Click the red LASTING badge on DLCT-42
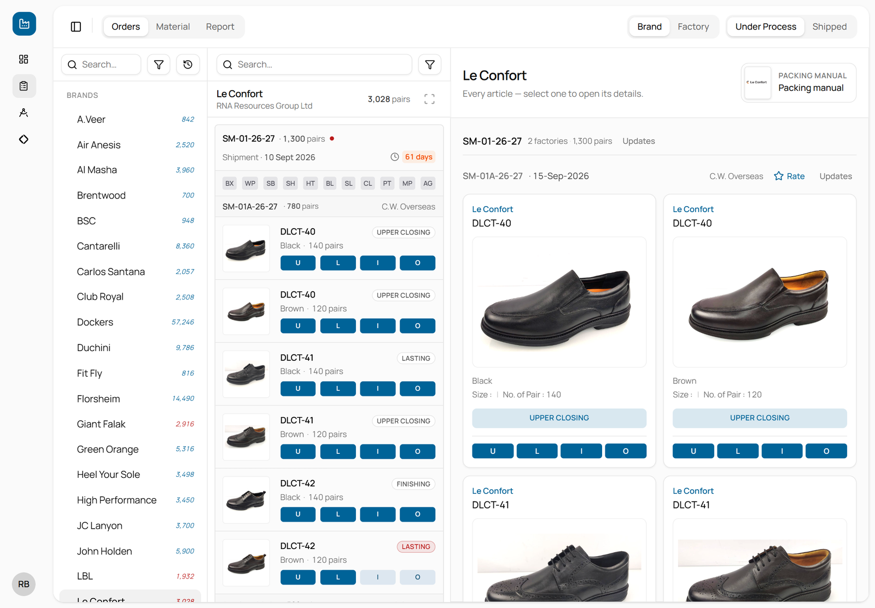 416,547
